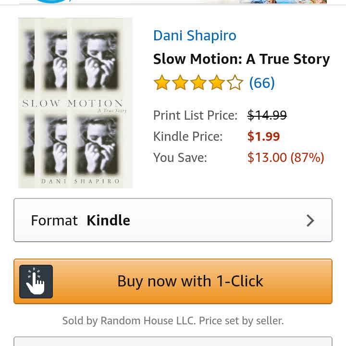Viewport: 346px width, 346px height.
Task: Open the Format Kindle selector
Action: coord(173,220)
